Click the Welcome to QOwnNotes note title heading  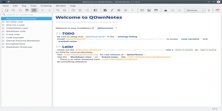pos(89,17)
